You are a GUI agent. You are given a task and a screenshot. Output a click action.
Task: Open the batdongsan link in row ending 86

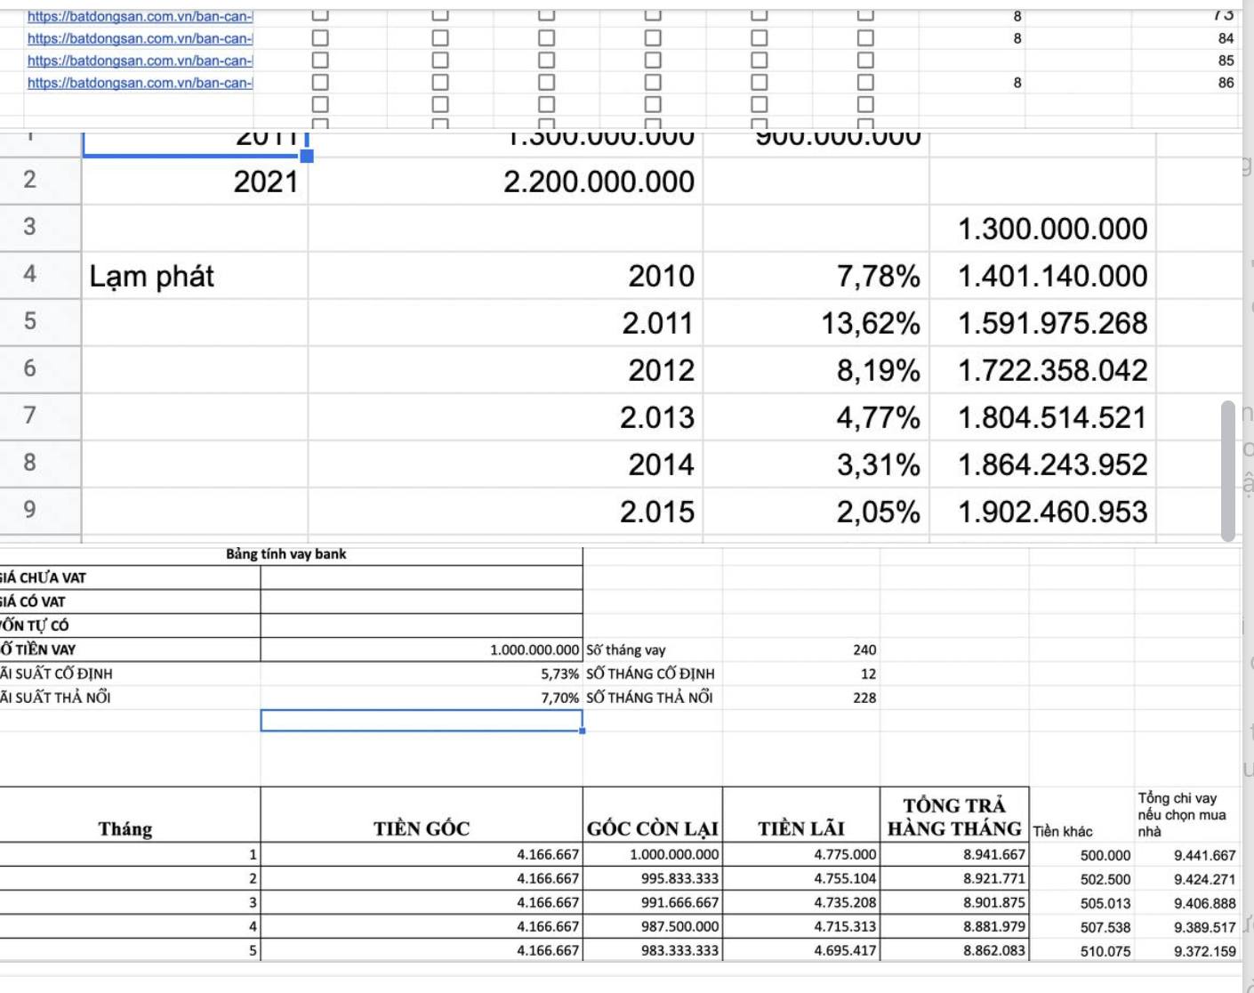(x=140, y=83)
